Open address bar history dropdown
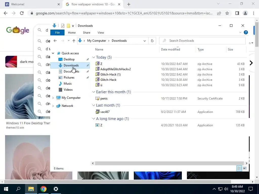 coord(144,41)
